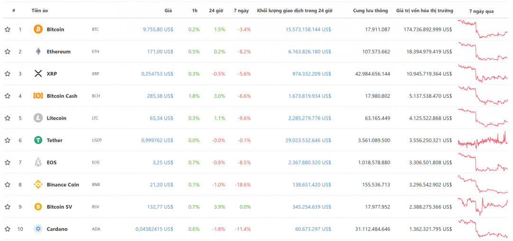Sort by the 24 giờ column header
513x241 pixels.
point(216,10)
